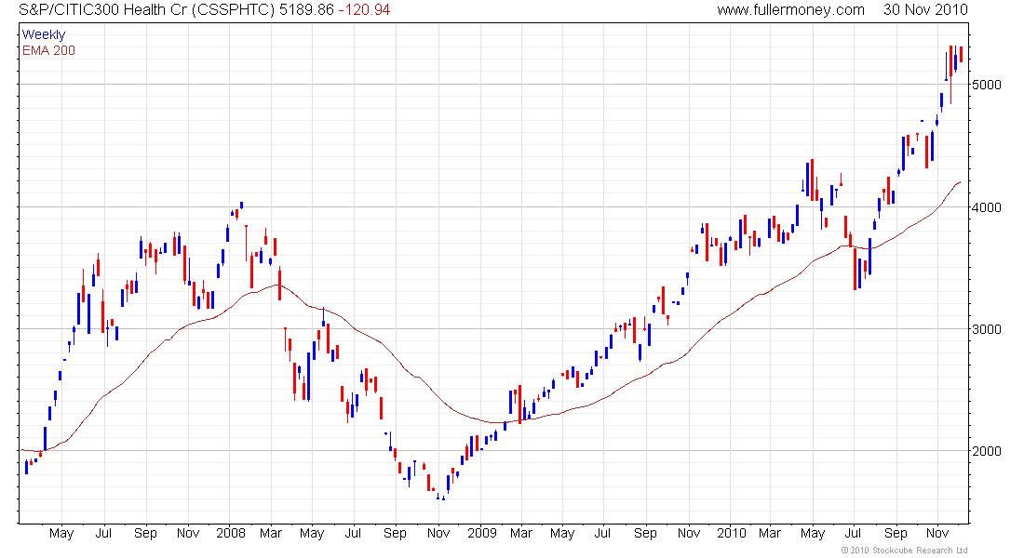Click the 3000 price axis label
Screen dimensions: 1024x558
986,329
